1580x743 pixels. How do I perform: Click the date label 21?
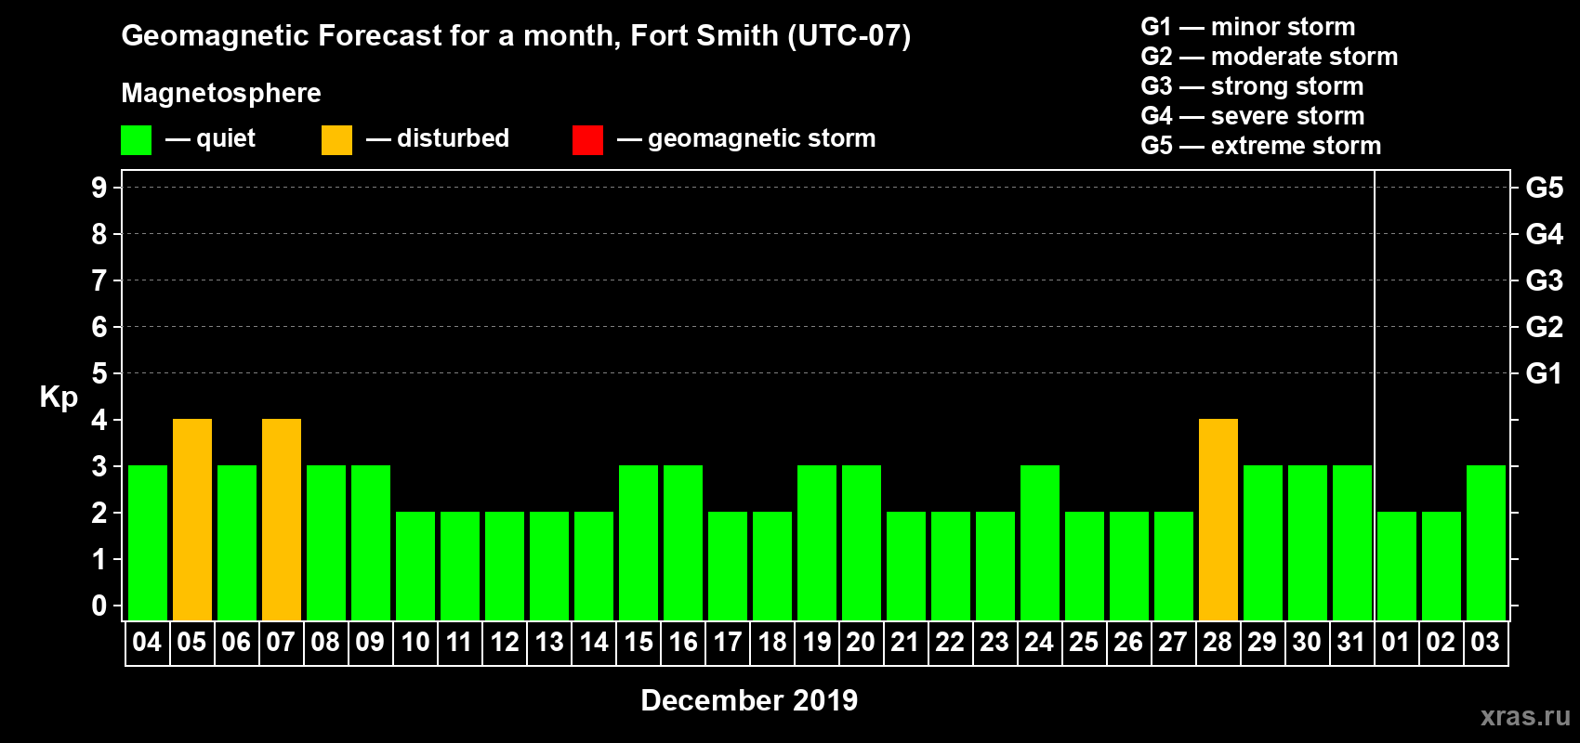click(905, 642)
